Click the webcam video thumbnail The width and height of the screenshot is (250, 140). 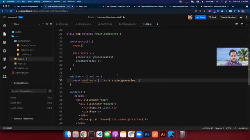click(x=232, y=57)
